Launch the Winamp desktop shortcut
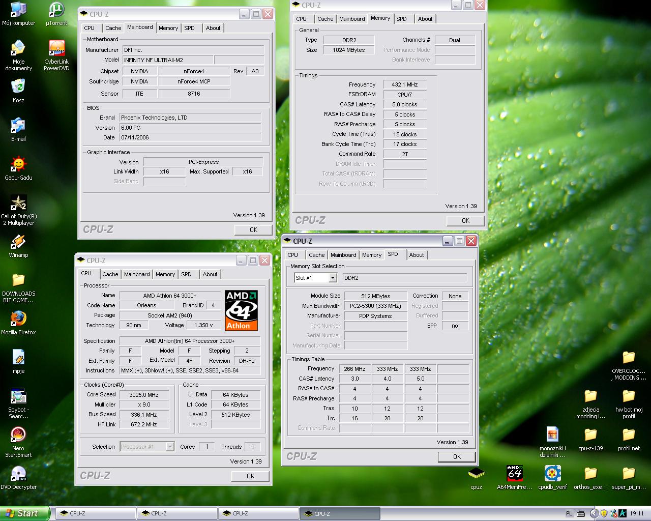 (18, 245)
